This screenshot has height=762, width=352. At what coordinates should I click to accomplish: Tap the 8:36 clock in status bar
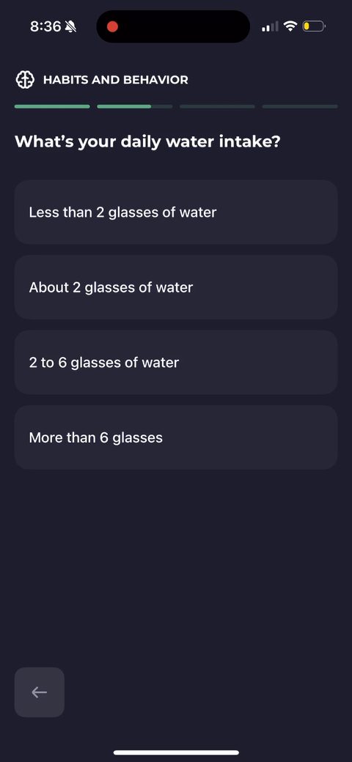pos(45,26)
